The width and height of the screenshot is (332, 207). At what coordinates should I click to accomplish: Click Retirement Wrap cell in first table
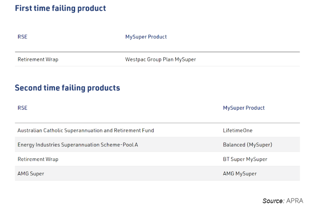pyautogui.click(x=38, y=59)
